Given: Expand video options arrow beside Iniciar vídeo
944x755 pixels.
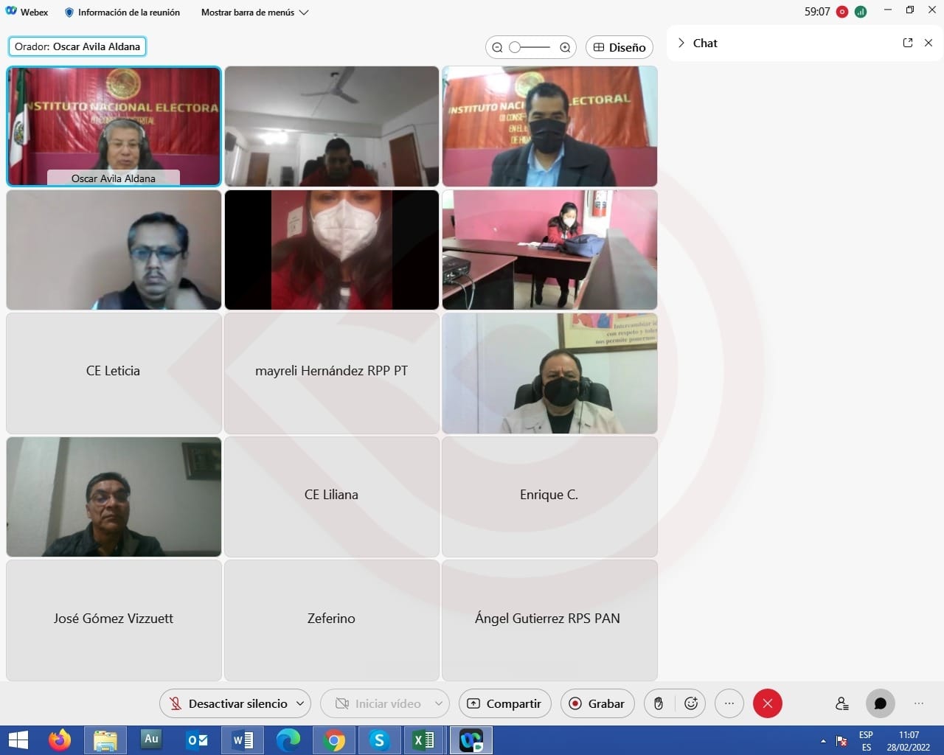Looking at the screenshot, I should pyautogui.click(x=439, y=703).
